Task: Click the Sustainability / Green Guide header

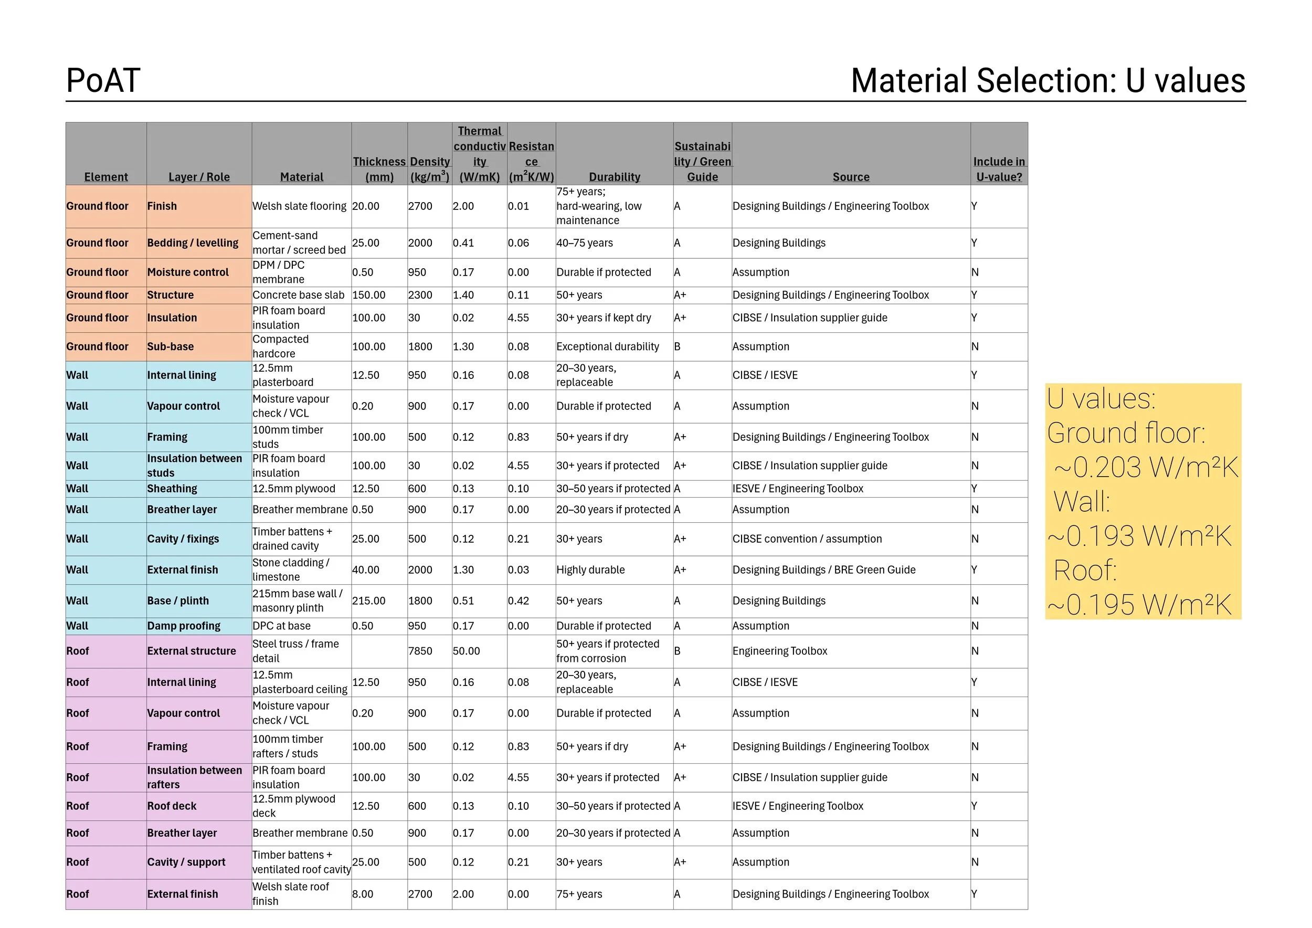Action: tap(702, 154)
